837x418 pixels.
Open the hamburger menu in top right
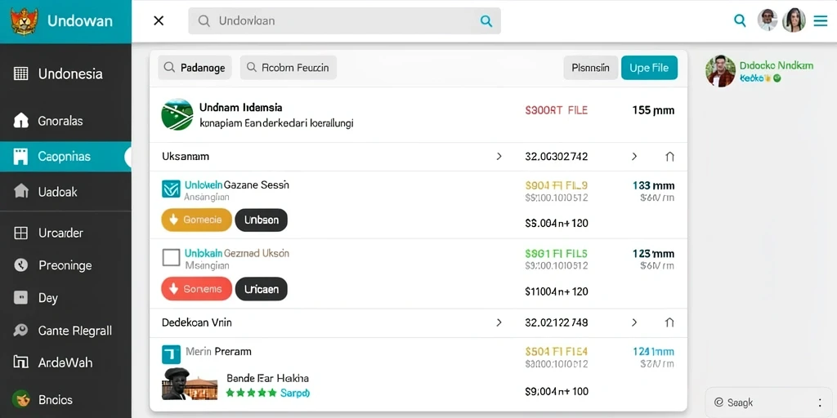click(x=820, y=20)
